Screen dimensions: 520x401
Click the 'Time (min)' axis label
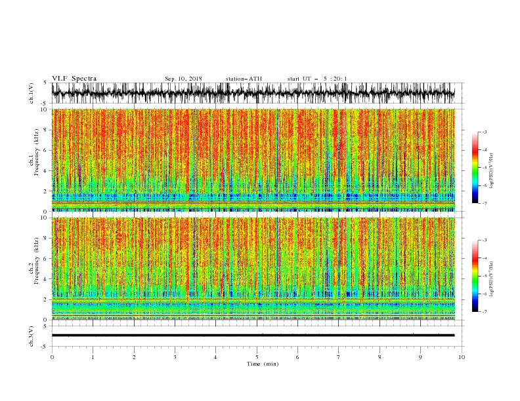(x=263, y=364)
